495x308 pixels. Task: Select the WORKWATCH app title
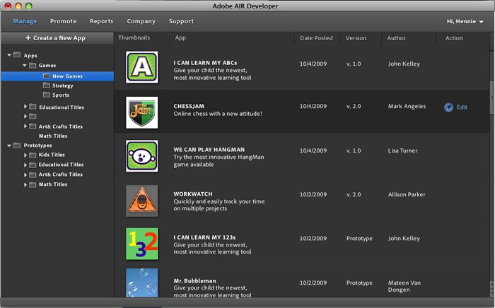[193, 194]
